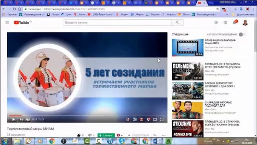
Task: Open the ДВА ВОРА video thumbnail
Action: click(x=188, y=91)
